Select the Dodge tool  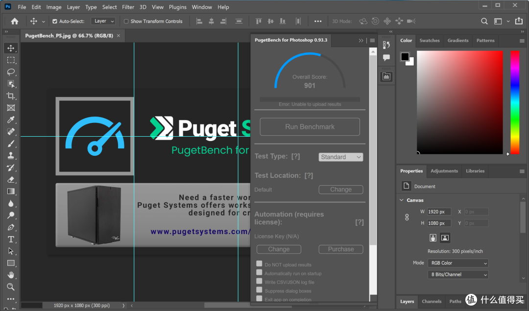click(11, 215)
